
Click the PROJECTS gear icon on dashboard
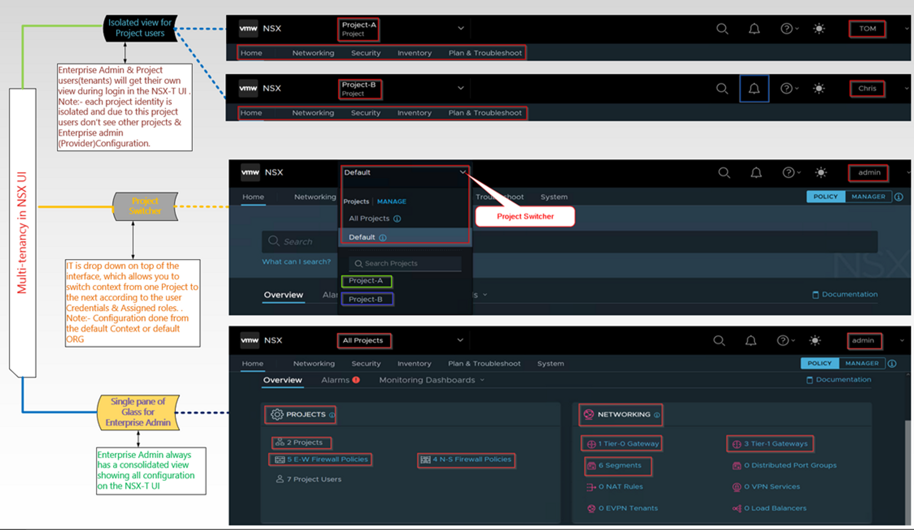click(x=277, y=415)
